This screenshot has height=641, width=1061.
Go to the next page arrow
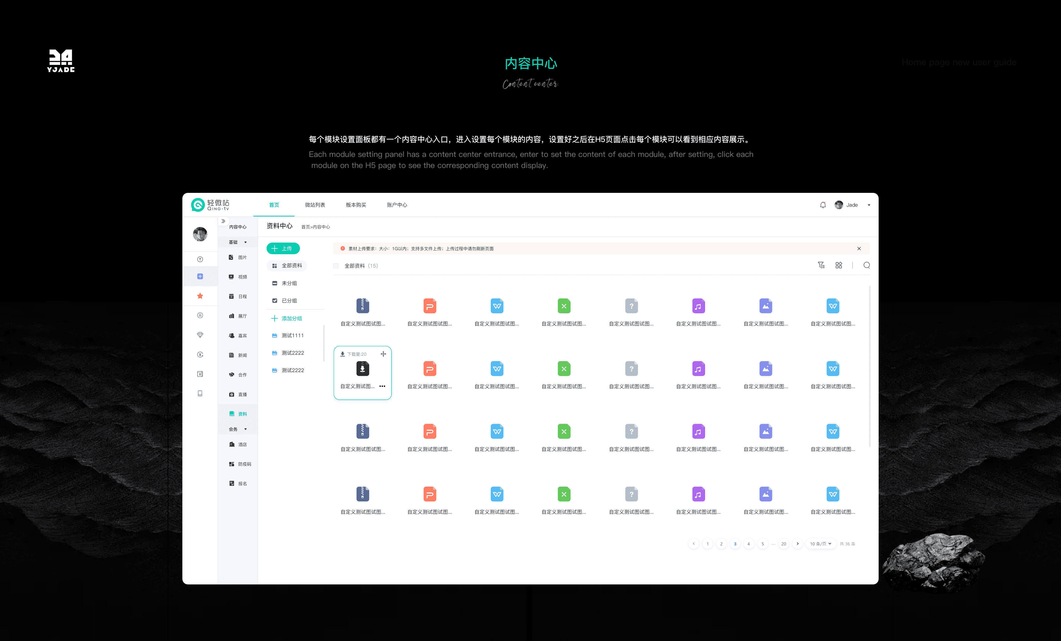[x=797, y=544]
